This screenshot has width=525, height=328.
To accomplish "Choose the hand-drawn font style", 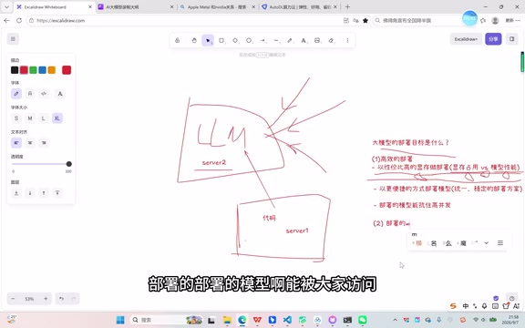I will click(x=16, y=94).
